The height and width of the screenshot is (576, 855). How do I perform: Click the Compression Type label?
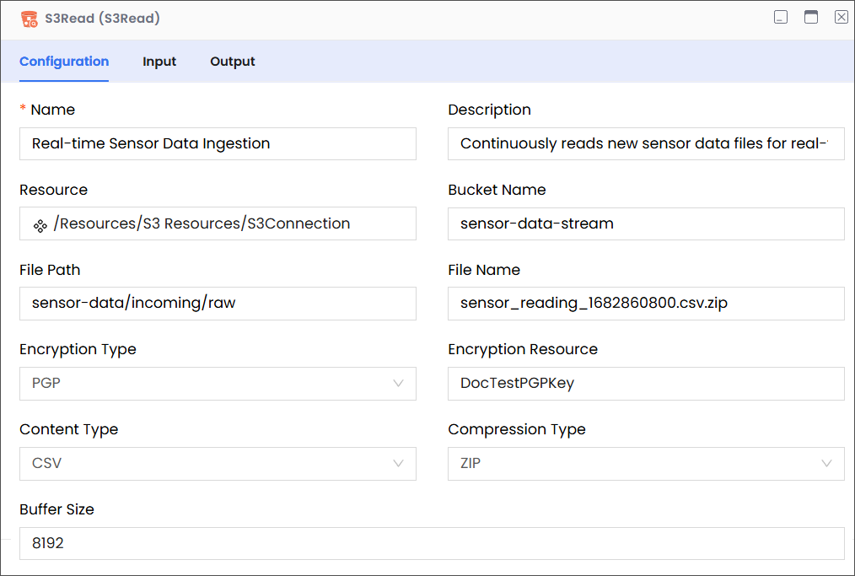point(517,429)
